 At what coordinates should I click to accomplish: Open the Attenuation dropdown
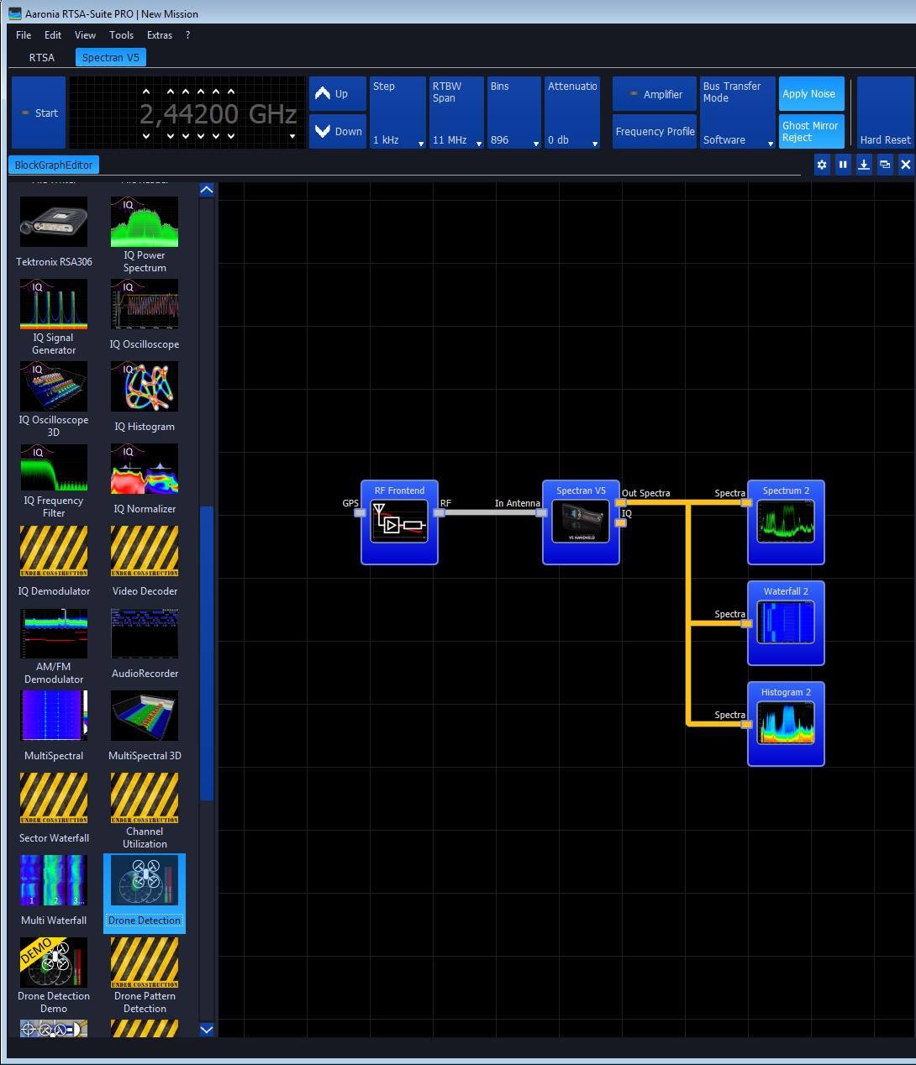pos(572,113)
